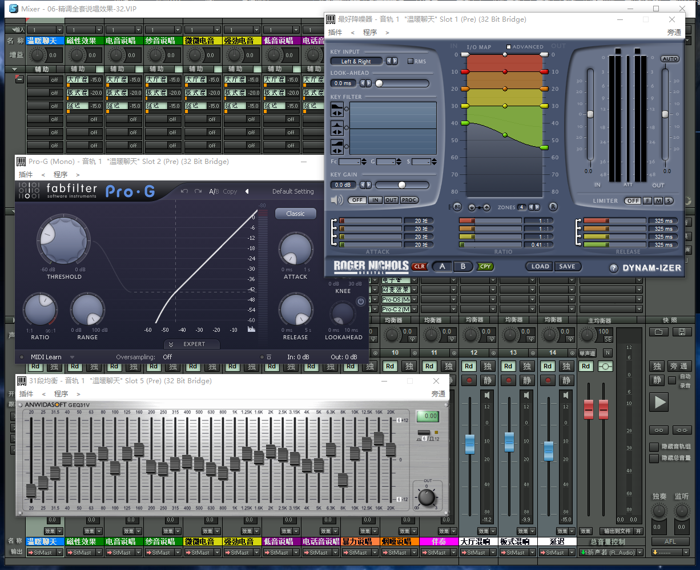Open 插件 menu in Pro-G window
Image resolution: width=700 pixels, height=570 pixels.
click(x=26, y=175)
